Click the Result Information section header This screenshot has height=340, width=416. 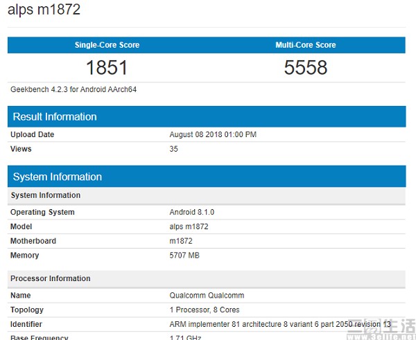(55, 116)
